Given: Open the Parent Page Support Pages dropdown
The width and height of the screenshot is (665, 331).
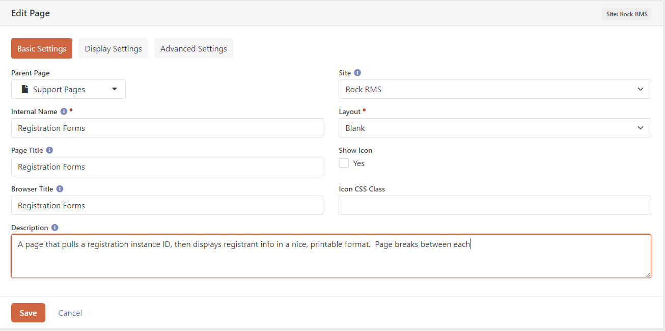Looking at the screenshot, I should pyautogui.click(x=68, y=89).
